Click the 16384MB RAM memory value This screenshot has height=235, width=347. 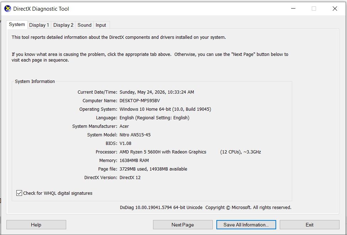click(134, 161)
